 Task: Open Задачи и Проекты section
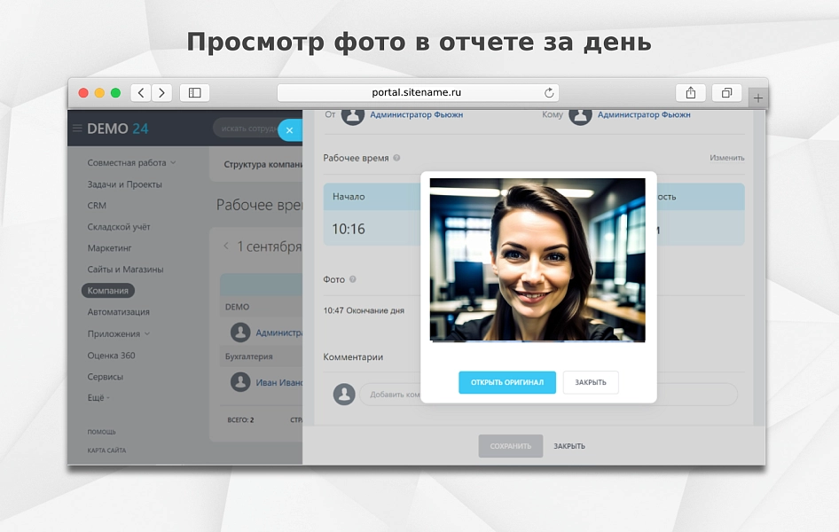click(125, 184)
